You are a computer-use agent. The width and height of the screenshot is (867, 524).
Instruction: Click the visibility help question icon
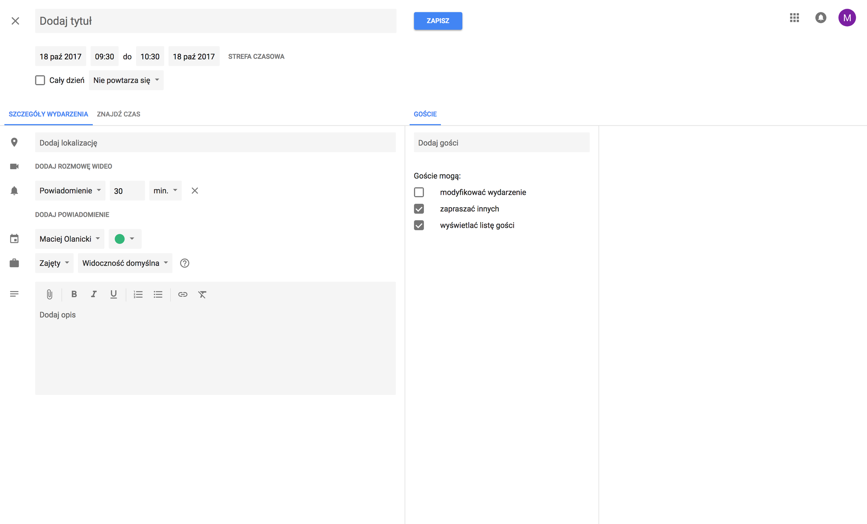tap(184, 263)
